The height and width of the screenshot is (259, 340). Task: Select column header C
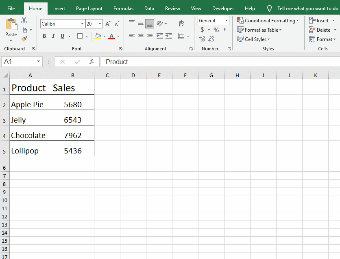point(107,75)
